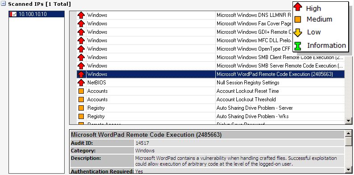Screen dimensions: 354x175
Task: Select Auto Sharing Drive Problem - Server row
Action: 210,108
